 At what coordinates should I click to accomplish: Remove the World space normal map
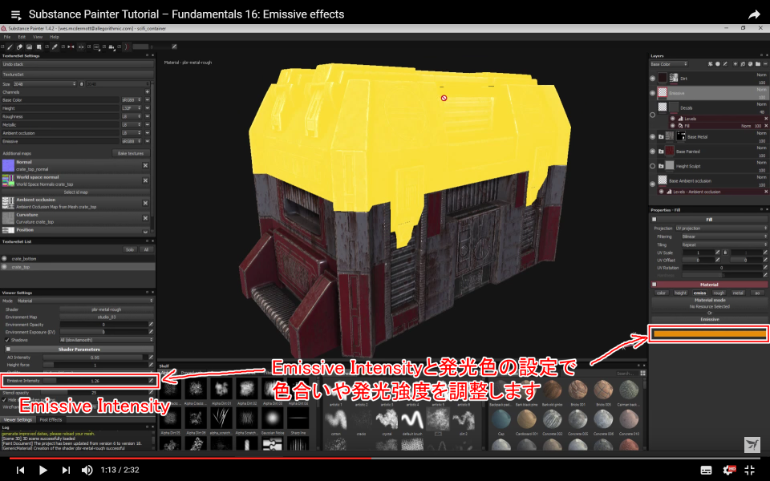point(145,180)
